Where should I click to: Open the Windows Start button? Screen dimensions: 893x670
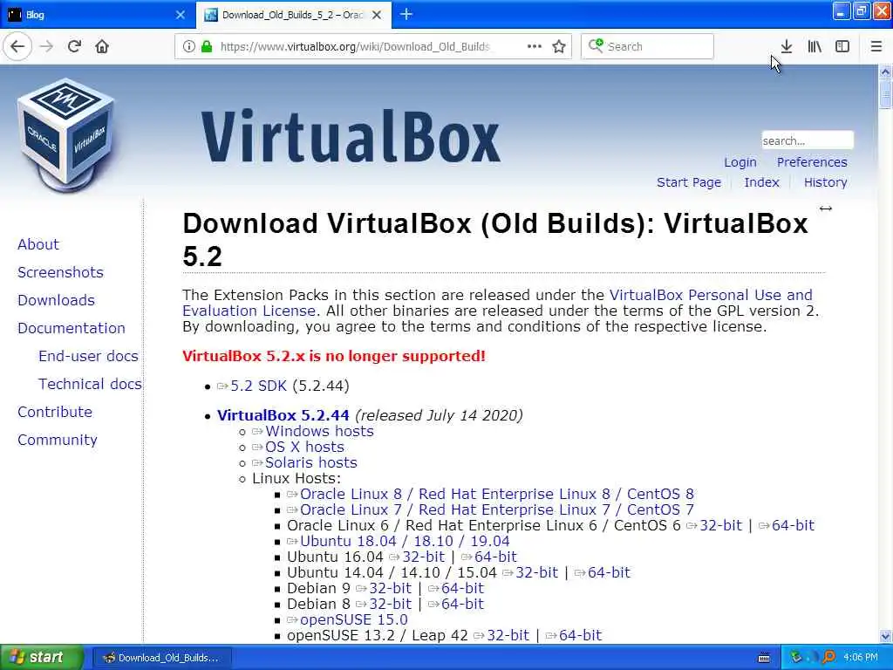click(x=42, y=657)
